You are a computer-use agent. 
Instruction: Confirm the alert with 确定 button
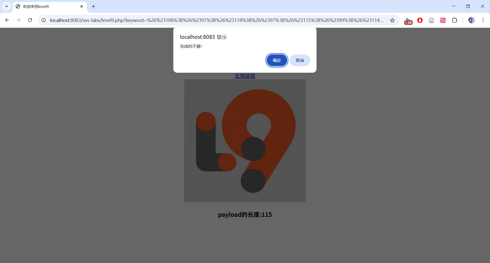[x=277, y=60]
